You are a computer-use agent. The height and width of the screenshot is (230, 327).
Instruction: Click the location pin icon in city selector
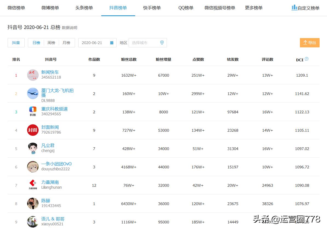162,43
